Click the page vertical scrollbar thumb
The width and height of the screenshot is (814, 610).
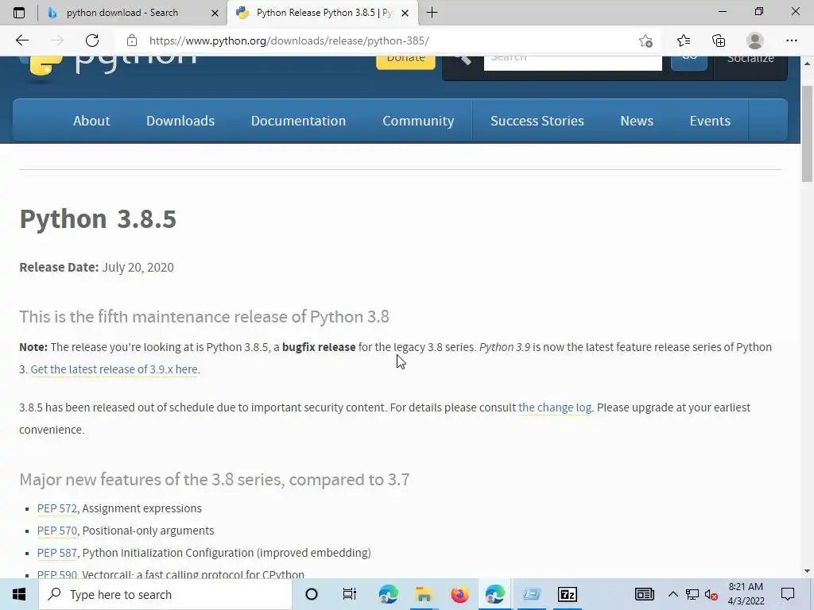[807, 133]
